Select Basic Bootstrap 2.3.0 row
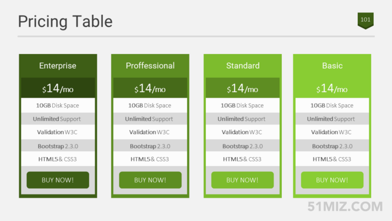This screenshot has height=221, width=392. [332, 146]
